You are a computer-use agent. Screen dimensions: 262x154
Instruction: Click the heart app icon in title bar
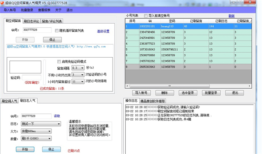(x=2, y=3)
